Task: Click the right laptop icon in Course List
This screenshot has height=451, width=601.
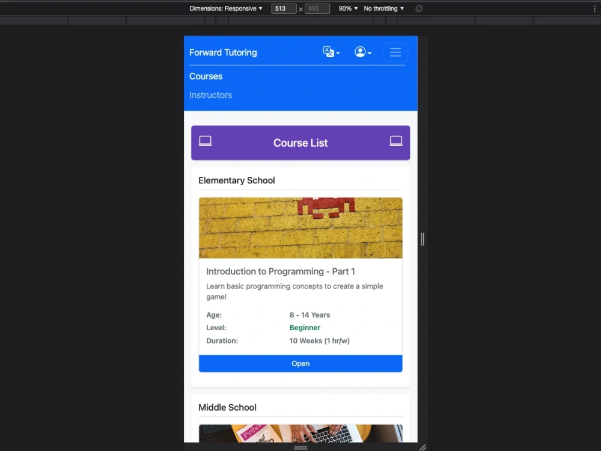Action: click(x=396, y=141)
